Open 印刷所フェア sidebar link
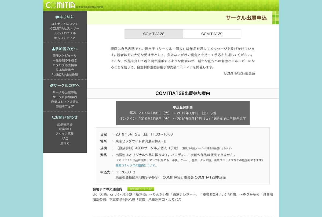This screenshot has height=217, width=322. click(x=65, y=106)
